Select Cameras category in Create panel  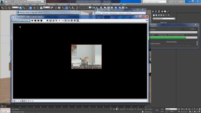(161, 15)
